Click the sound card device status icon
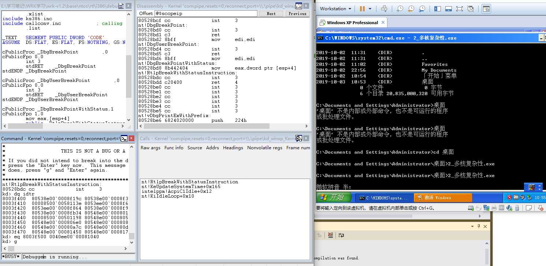The image size is (546, 266). tap(509, 208)
